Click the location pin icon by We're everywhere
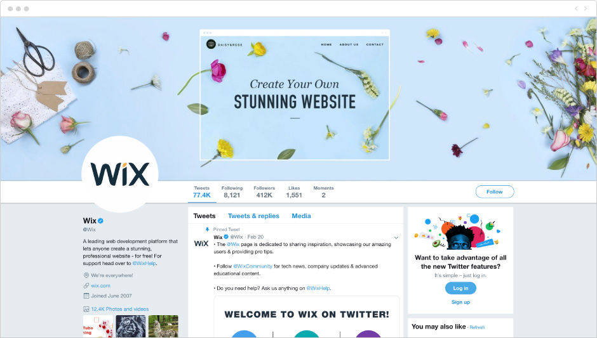This screenshot has width=597, height=338. tap(86, 275)
